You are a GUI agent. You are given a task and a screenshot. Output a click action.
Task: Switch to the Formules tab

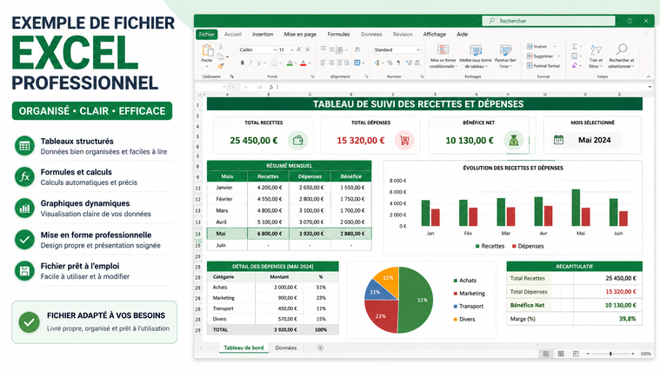pos(338,35)
